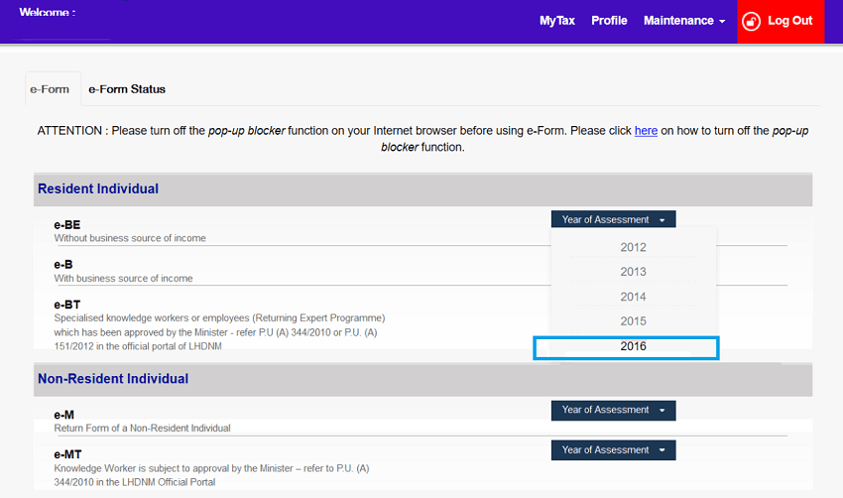
Task: Collapse the e-BE Year of Assessment dropdown
Action: pos(613,219)
